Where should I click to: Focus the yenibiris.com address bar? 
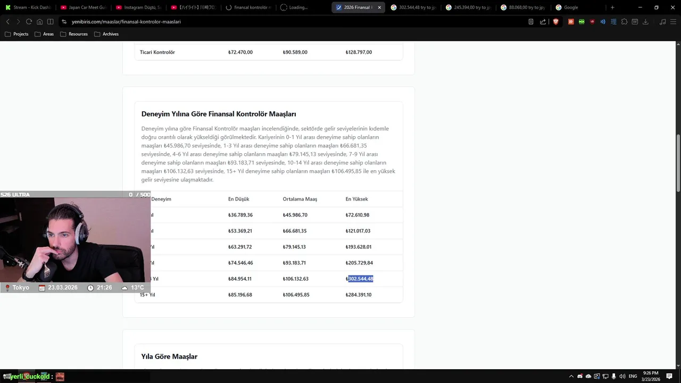[293, 22]
